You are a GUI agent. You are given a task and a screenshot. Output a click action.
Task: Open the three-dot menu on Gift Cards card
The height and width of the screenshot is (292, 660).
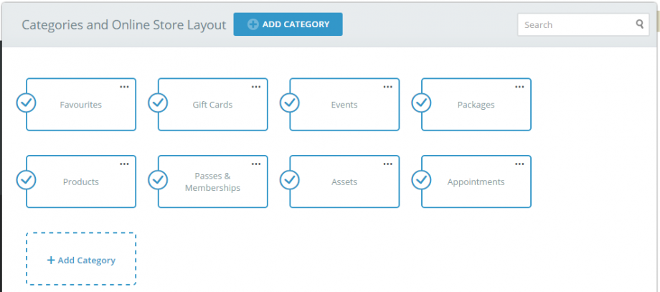click(x=256, y=87)
